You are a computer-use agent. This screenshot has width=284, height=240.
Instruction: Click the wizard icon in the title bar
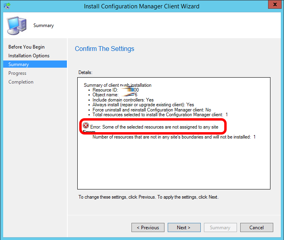7,6
